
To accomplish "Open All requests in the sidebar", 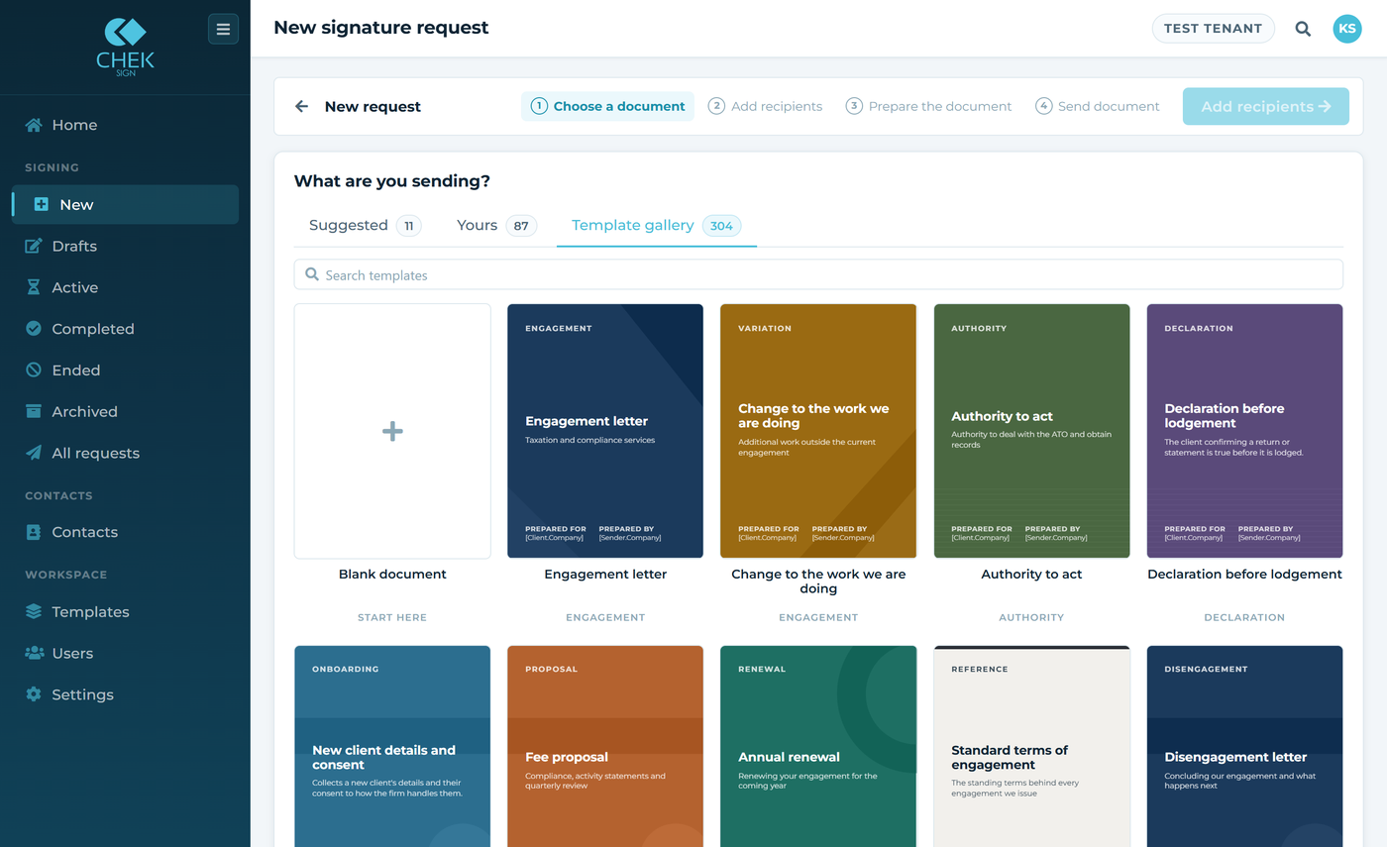I will click(x=125, y=453).
